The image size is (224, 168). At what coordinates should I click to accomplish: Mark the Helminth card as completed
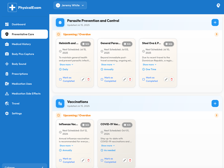pos(60,79)
